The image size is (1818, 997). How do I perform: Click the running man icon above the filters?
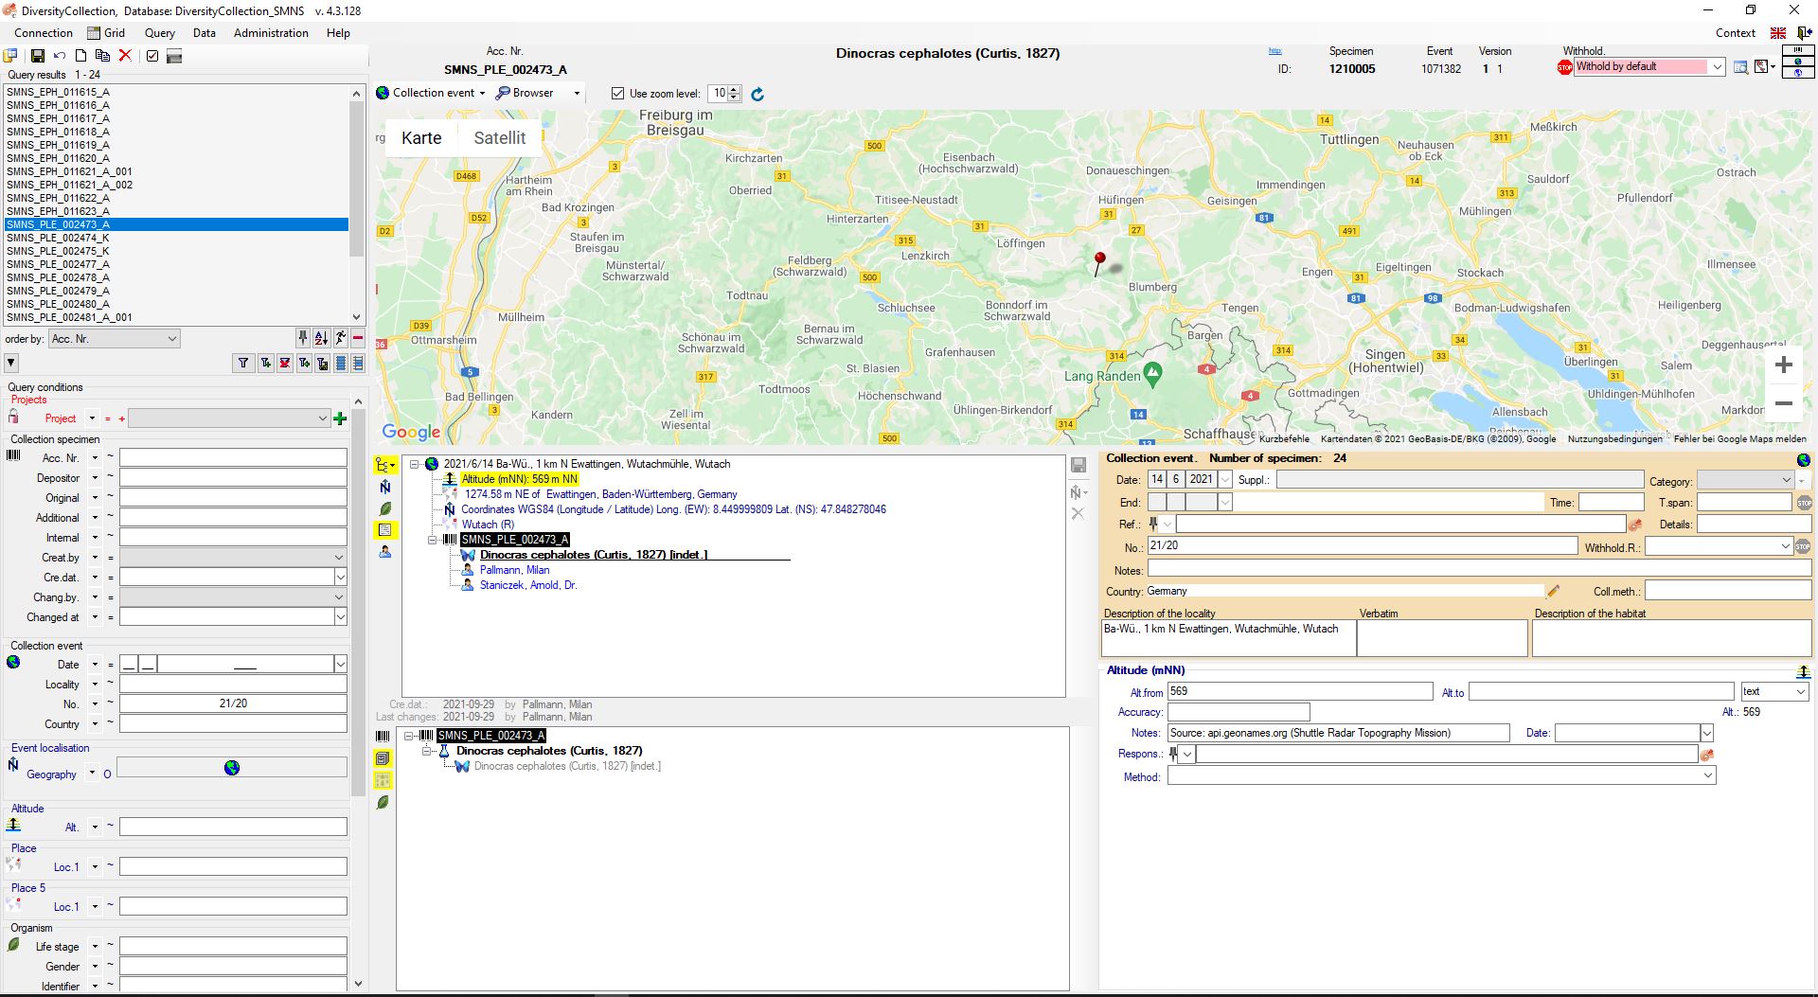(340, 338)
